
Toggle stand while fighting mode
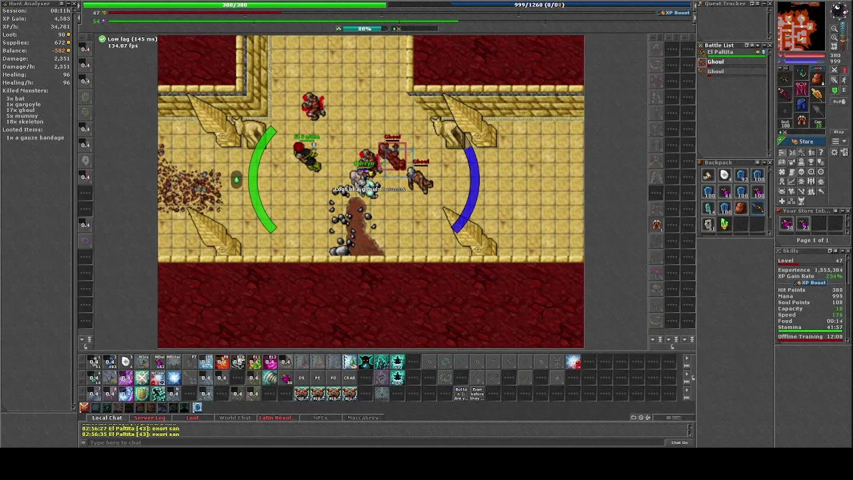point(844,70)
